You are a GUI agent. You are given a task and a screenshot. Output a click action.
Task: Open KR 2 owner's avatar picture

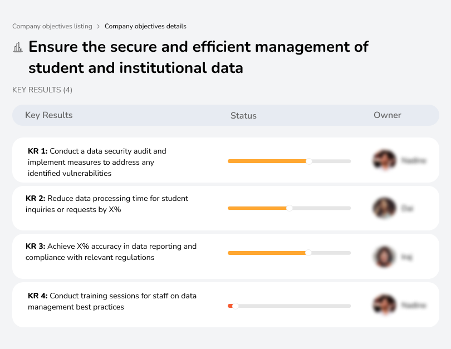tap(384, 208)
